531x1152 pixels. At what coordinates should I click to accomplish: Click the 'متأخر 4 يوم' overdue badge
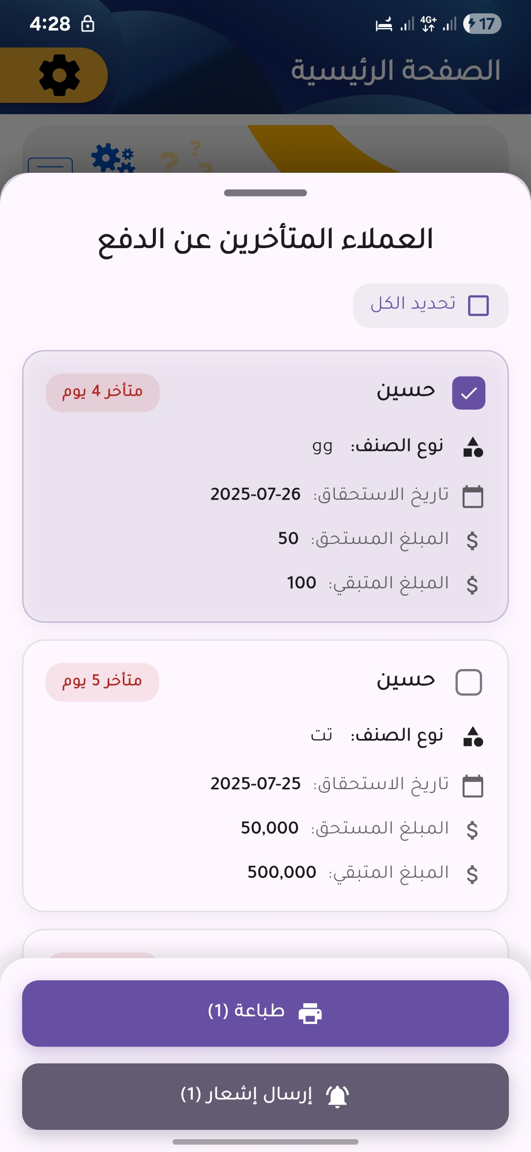click(x=103, y=392)
